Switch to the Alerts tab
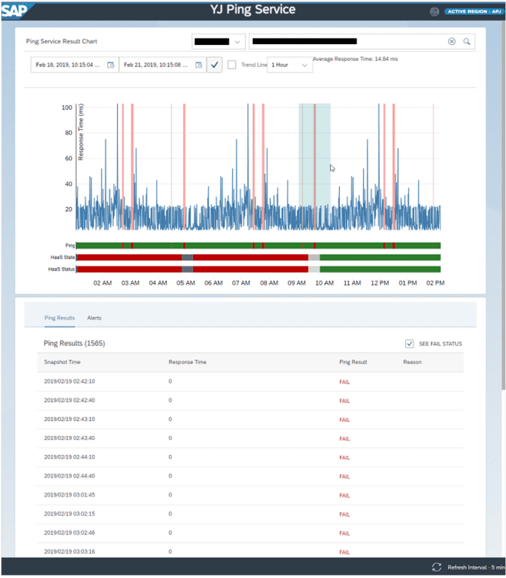Screen dimensions: 506x578 pyautogui.click(x=94, y=318)
